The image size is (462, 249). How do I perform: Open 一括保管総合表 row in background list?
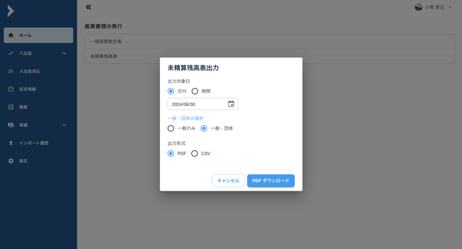pyautogui.click(x=269, y=42)
